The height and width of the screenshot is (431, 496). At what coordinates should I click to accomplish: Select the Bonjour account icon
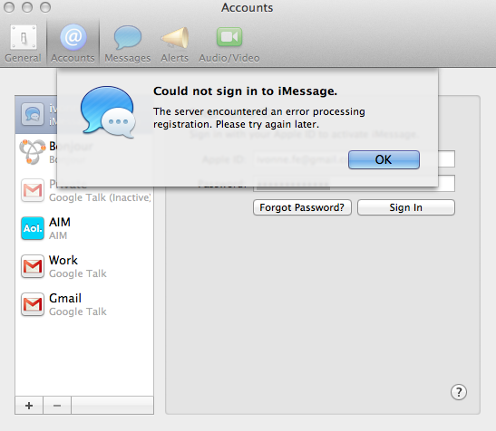(33, 152)
